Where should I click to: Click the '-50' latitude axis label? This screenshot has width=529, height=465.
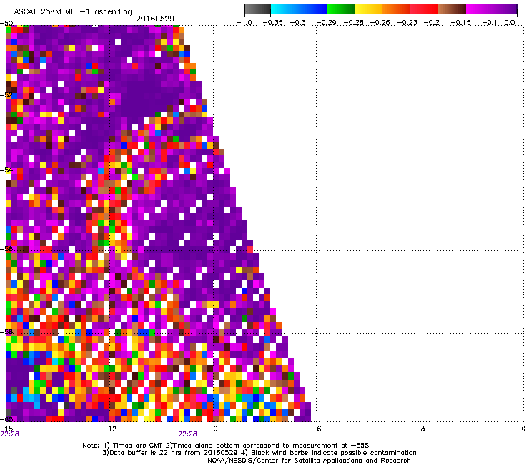[x=6, y=24]
